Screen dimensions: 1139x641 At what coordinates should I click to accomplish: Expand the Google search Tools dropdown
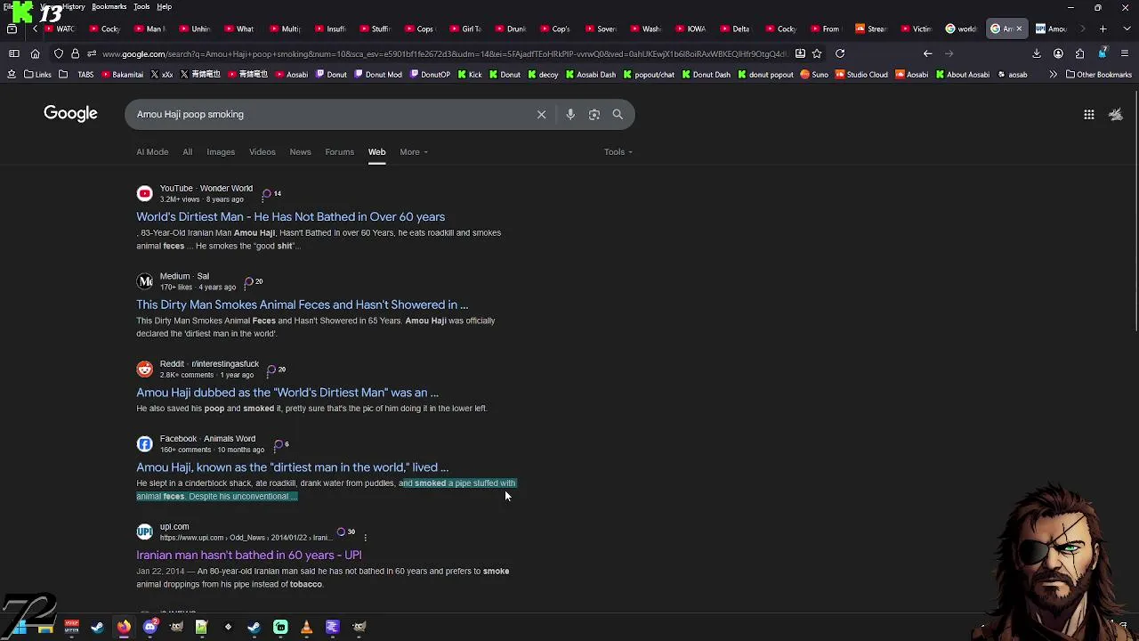pyautogui.click(x=618, y=151)
